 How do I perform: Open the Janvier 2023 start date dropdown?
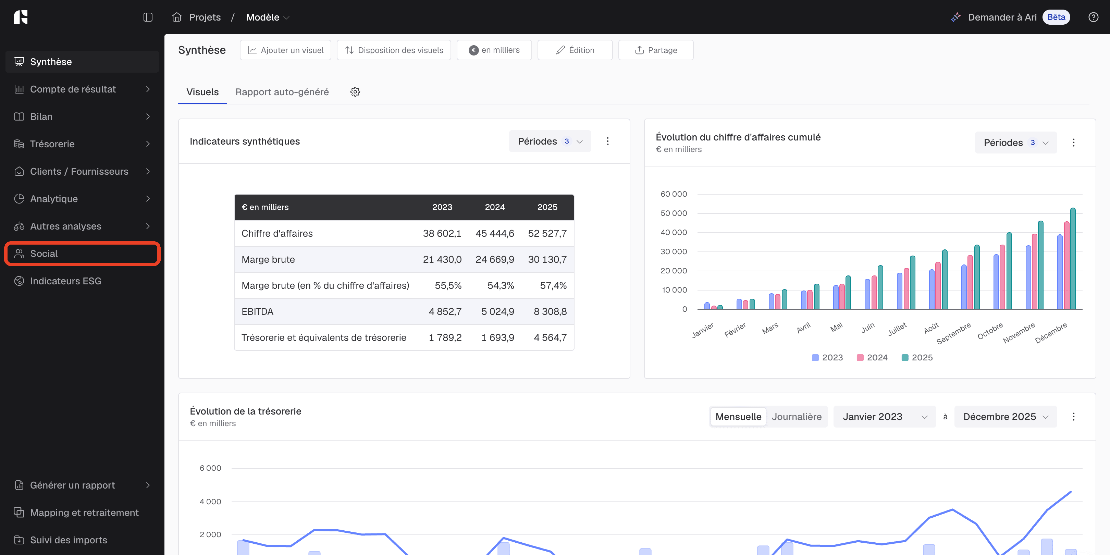884,417
